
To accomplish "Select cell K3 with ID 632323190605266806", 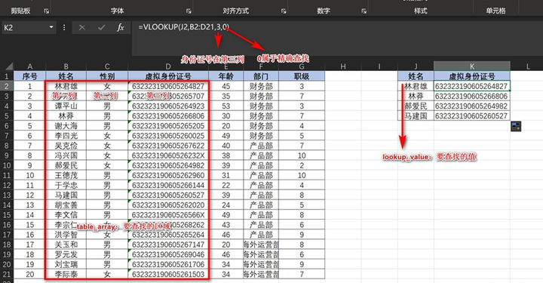I will click(471, 96).
